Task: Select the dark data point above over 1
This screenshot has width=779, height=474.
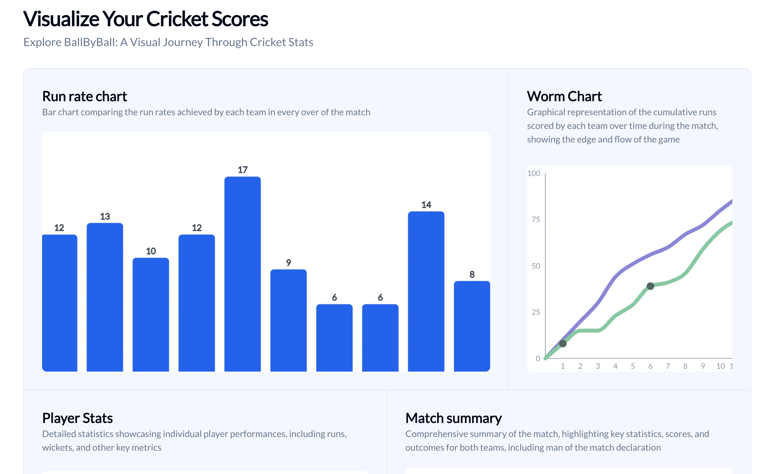Action: [562, 343]
